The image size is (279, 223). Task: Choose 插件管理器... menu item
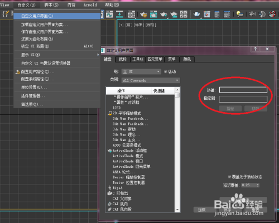click(x=57, y=96)
